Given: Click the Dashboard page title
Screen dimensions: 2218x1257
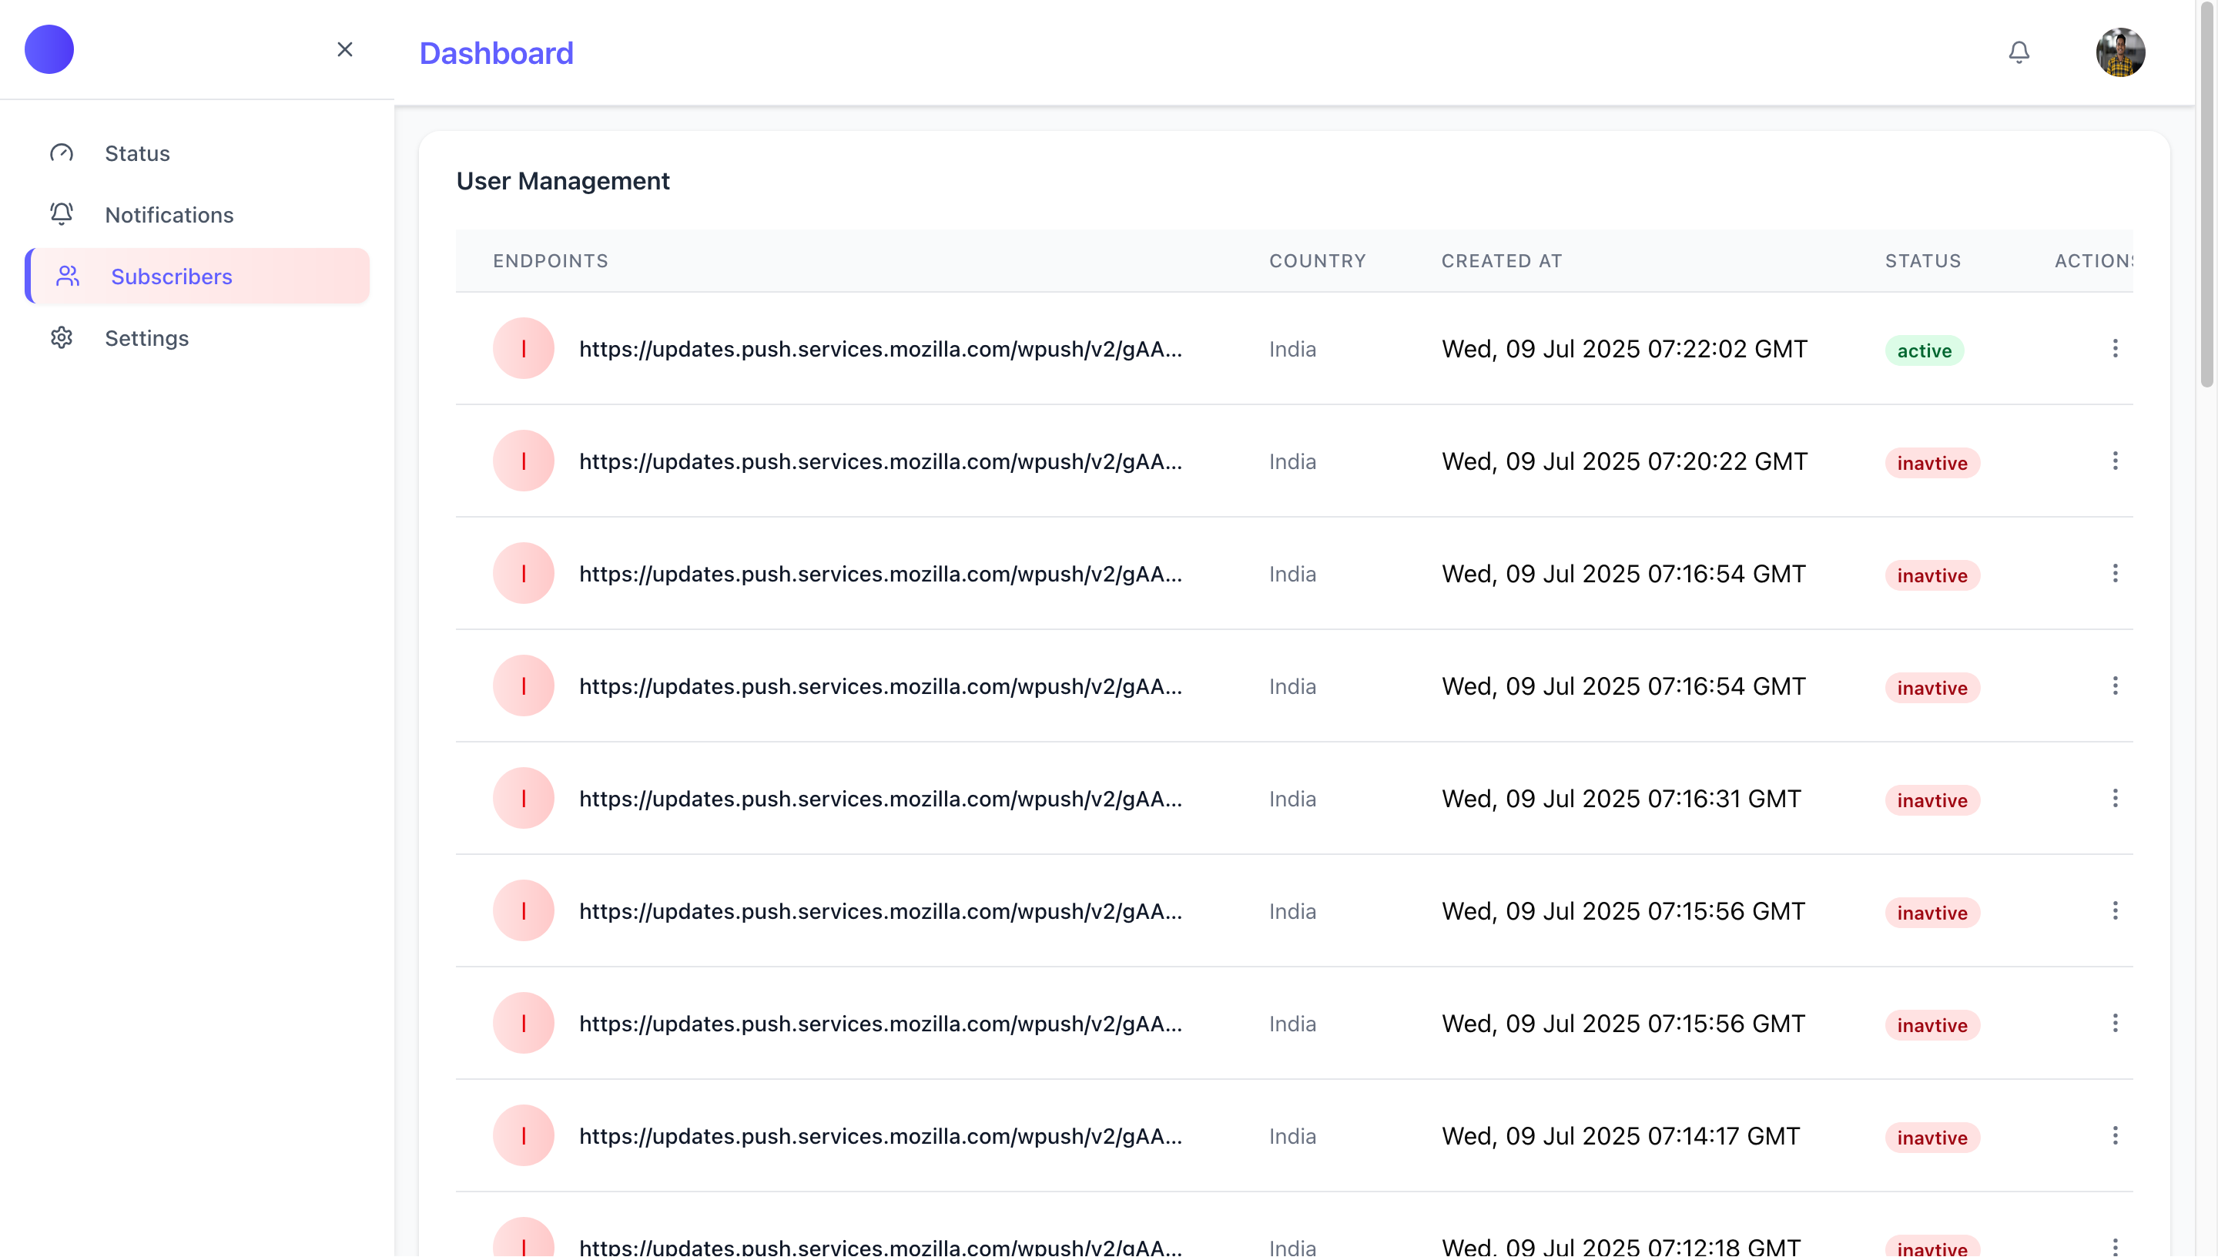Looking at the screenshot, I should pyautogui.click(x=496, y=53).
